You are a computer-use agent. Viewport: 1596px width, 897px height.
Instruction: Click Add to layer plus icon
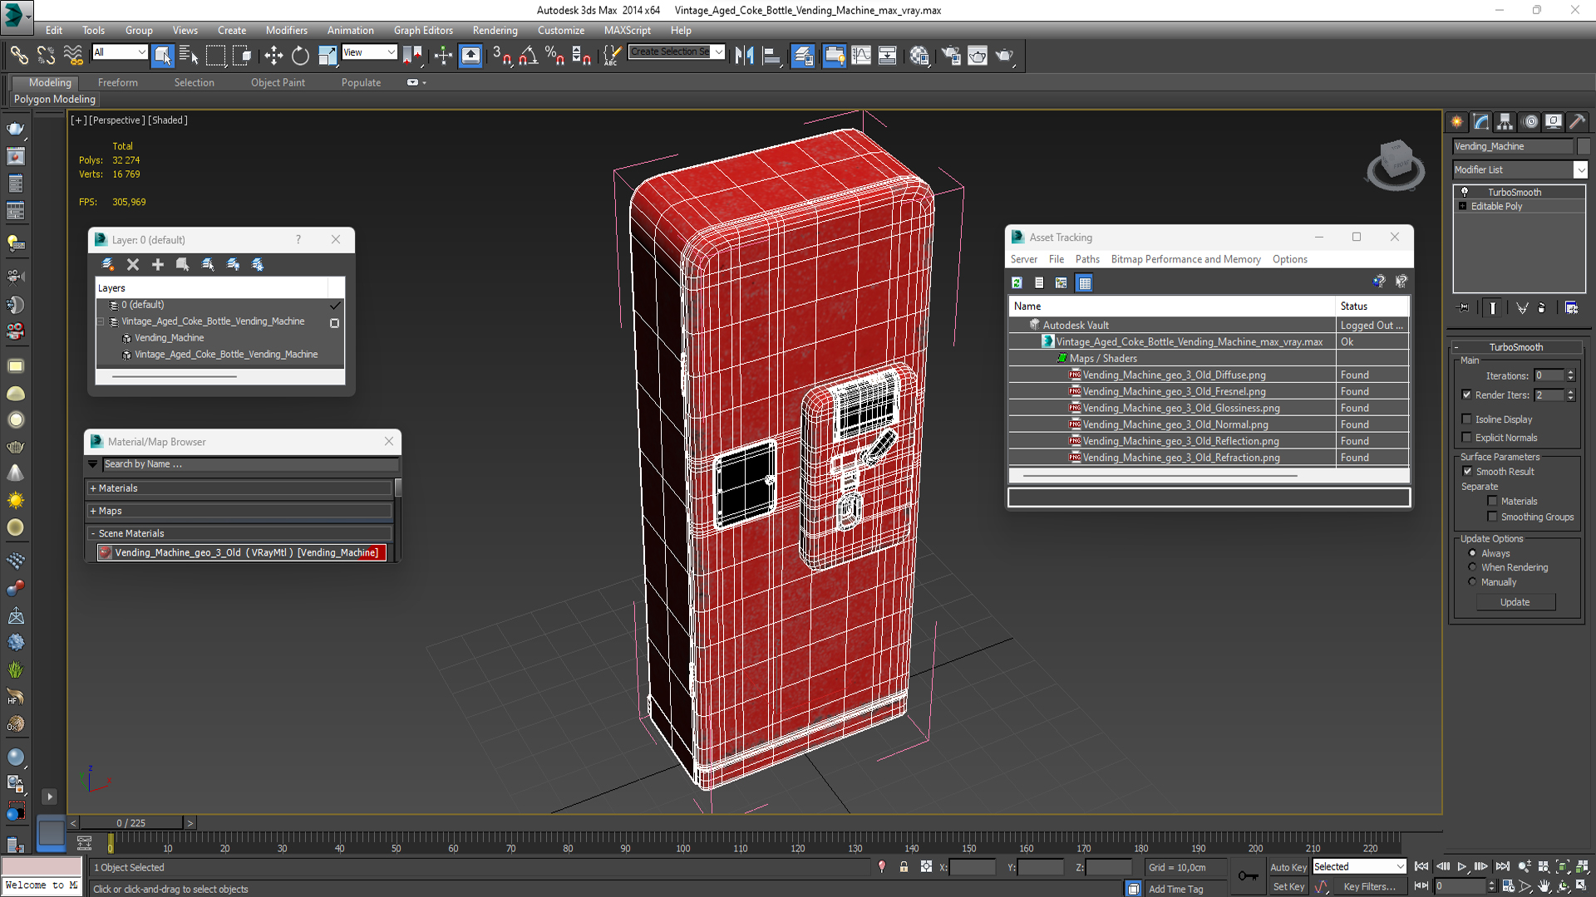(158, 264)
